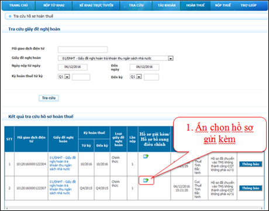This screenshot has height=211, width=269.
Task: Open attached-file icon for transaction 10120160000122304
Action: (x=146, y=156)
